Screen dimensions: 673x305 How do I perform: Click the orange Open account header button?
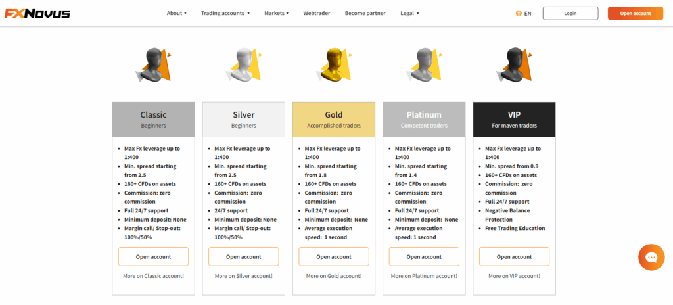[635, 13]
